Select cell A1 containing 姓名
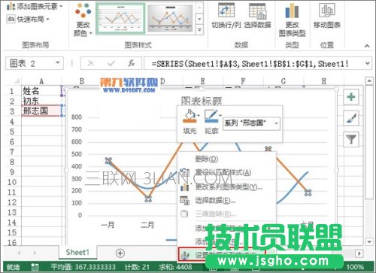 click(41, 91)
